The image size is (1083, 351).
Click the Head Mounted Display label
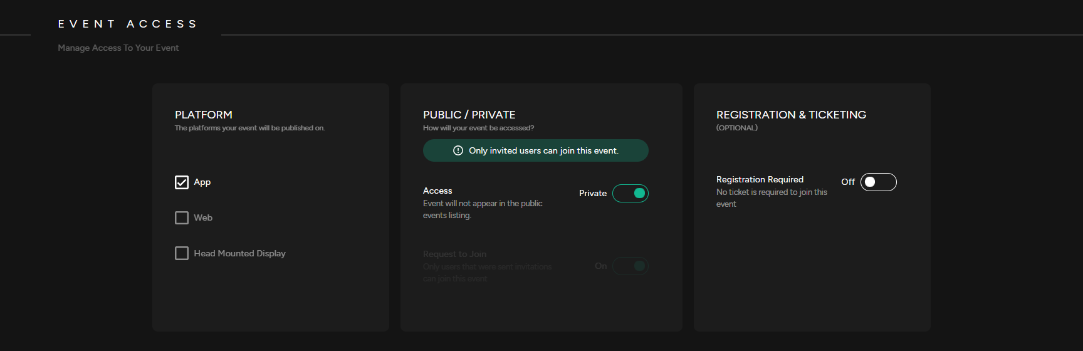click(x=239, y=253)
